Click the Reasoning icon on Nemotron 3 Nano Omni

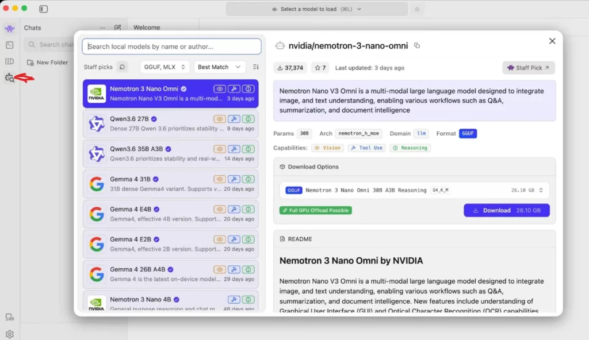[248, 89]
